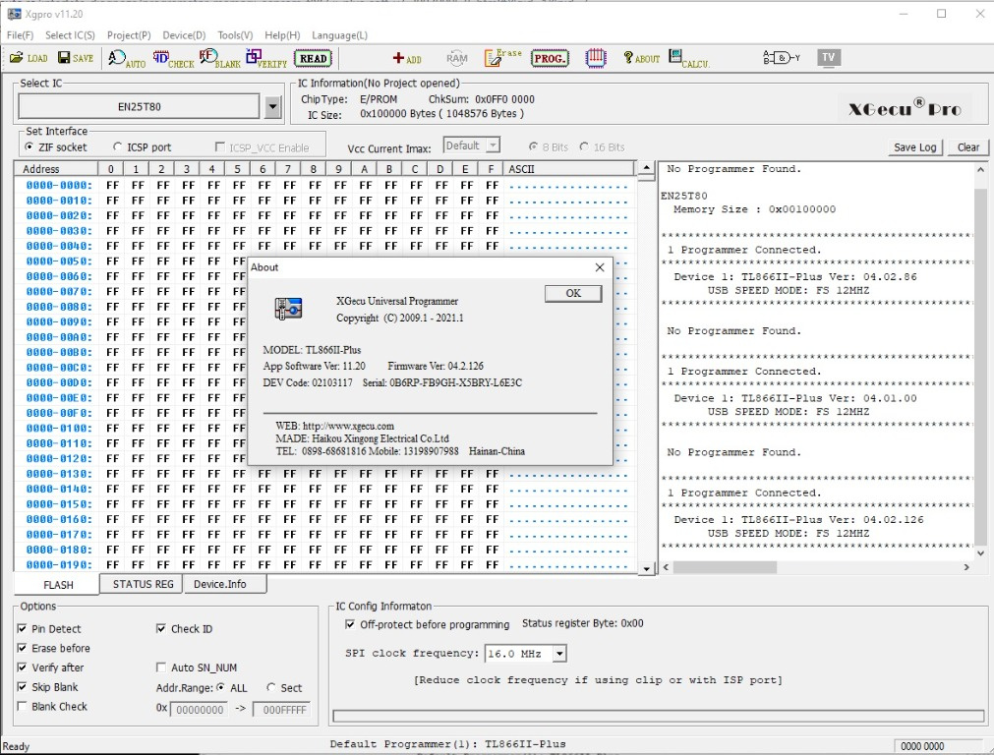Click the XGecu Pro logo

click(906, 108)
